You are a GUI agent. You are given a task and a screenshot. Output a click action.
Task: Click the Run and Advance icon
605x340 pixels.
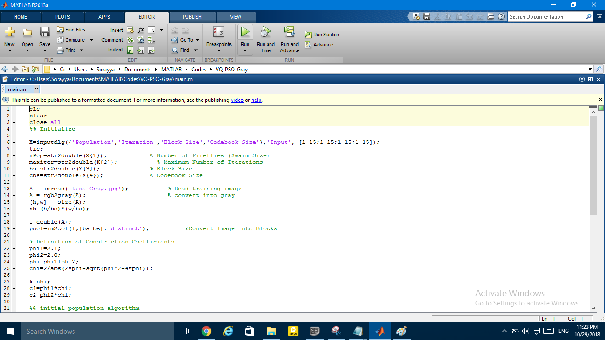[x=289, y=32]
